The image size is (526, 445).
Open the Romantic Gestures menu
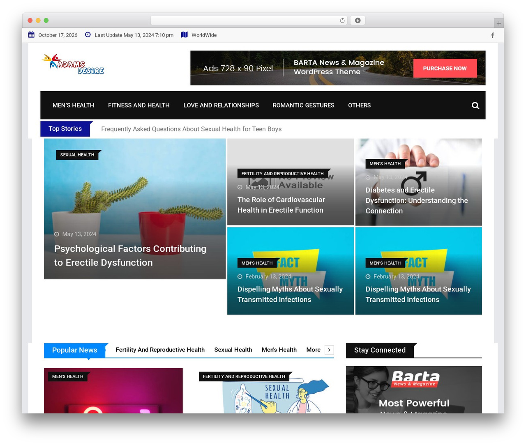click(x=303, y=106)
